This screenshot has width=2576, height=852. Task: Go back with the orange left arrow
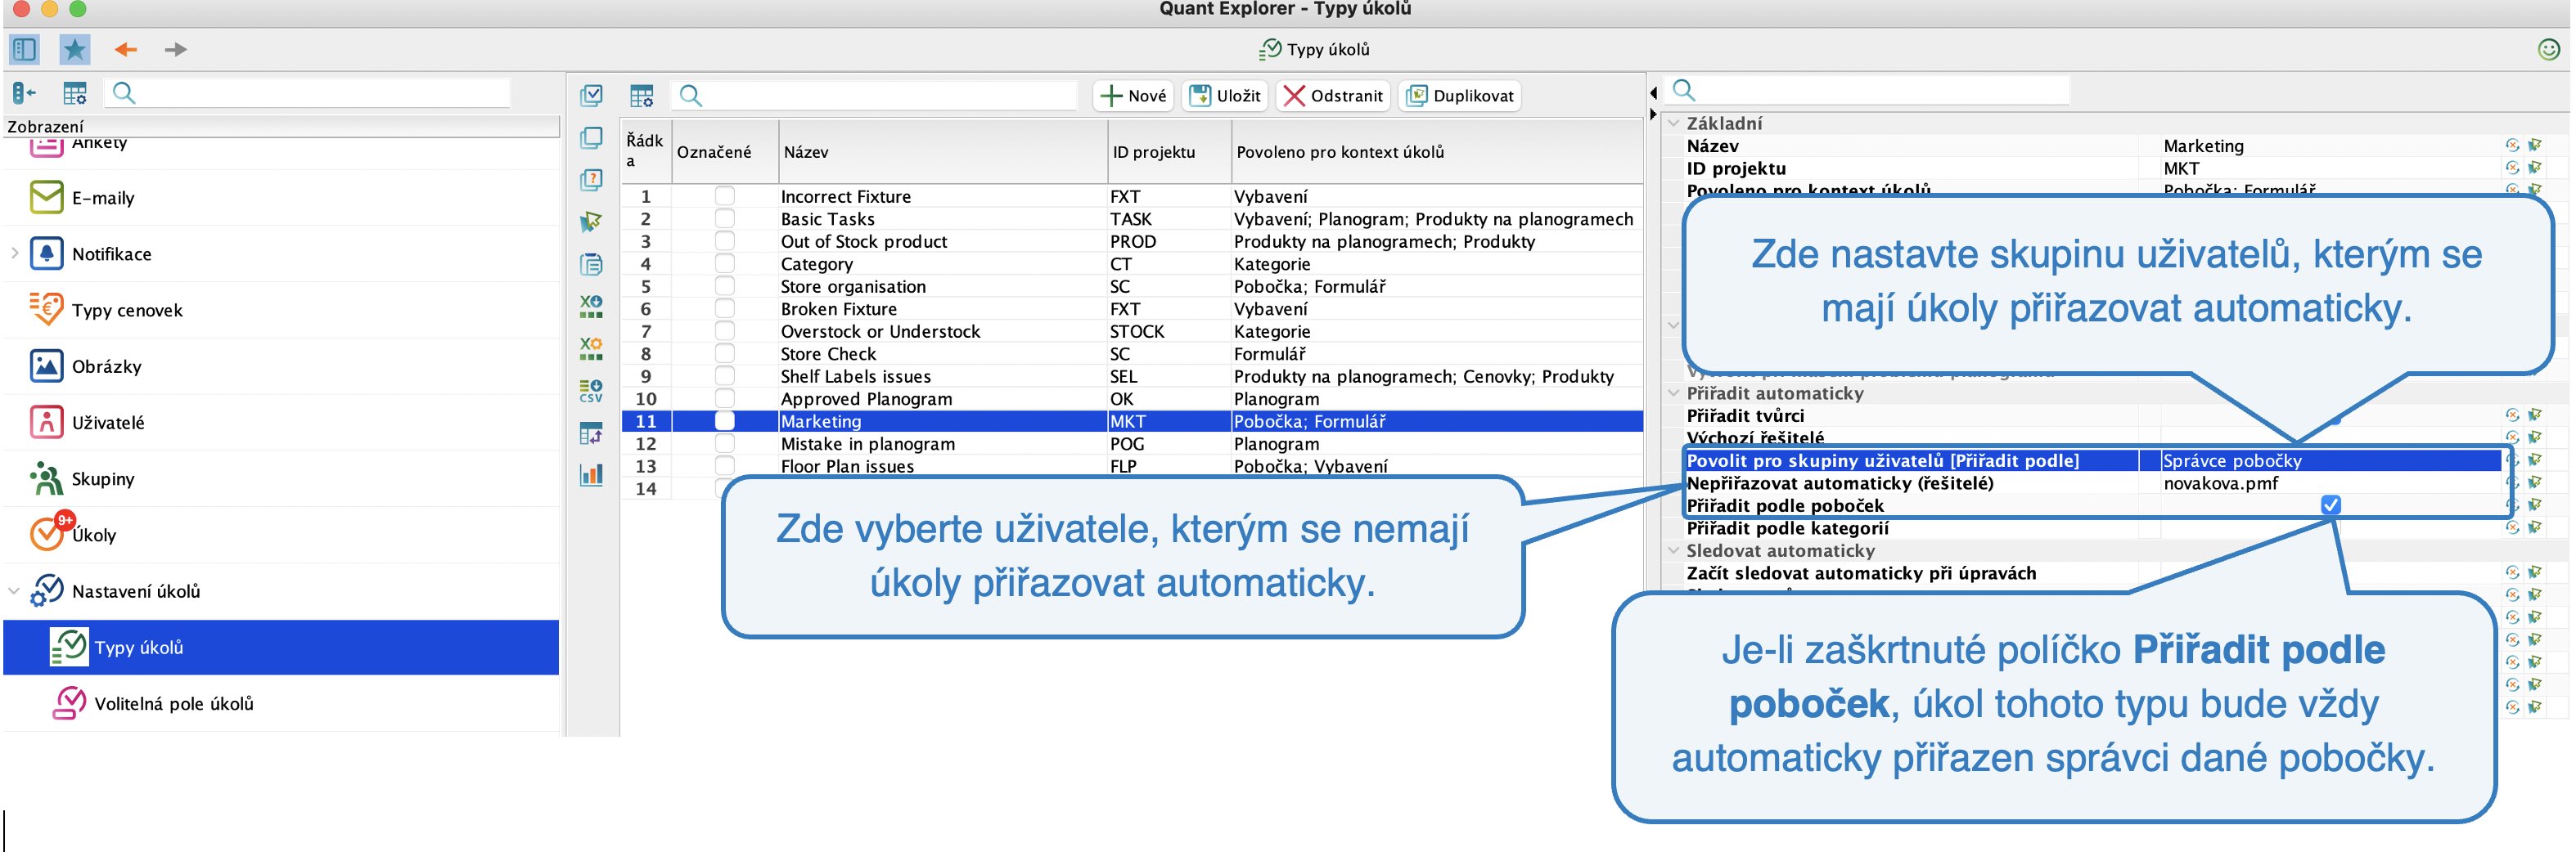click(126, 49)
